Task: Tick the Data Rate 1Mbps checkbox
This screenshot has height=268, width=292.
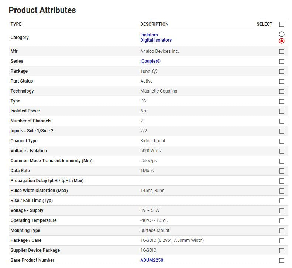Action: click(x=282, y=171)
